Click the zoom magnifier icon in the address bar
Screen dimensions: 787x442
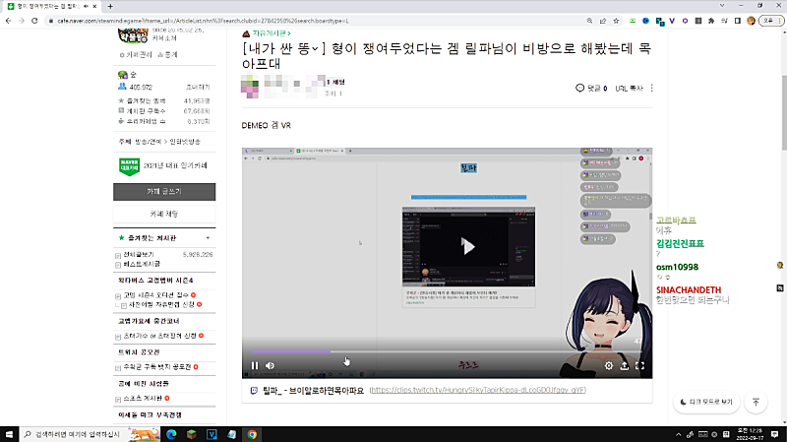(589, 21)
